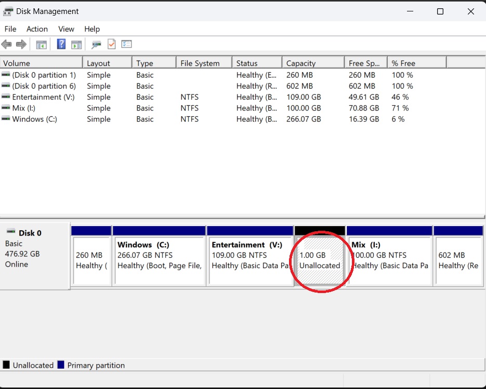Viewport: 486px width, 389px height.
Task: Click the disk connect/rescan toolbar icon
Action: tap(96, 45)
